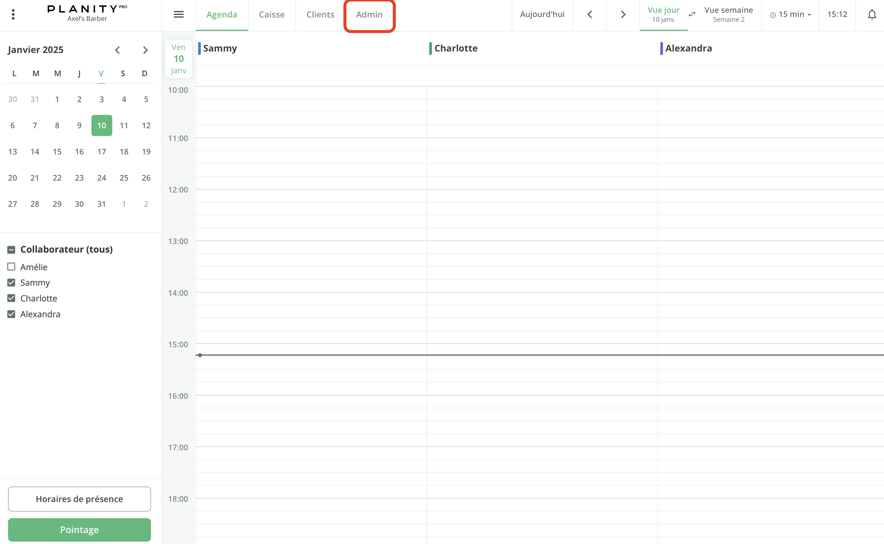Show previous month in mini calendar
The width and height of the screenshot is (884, 544).
pos(117,50)
